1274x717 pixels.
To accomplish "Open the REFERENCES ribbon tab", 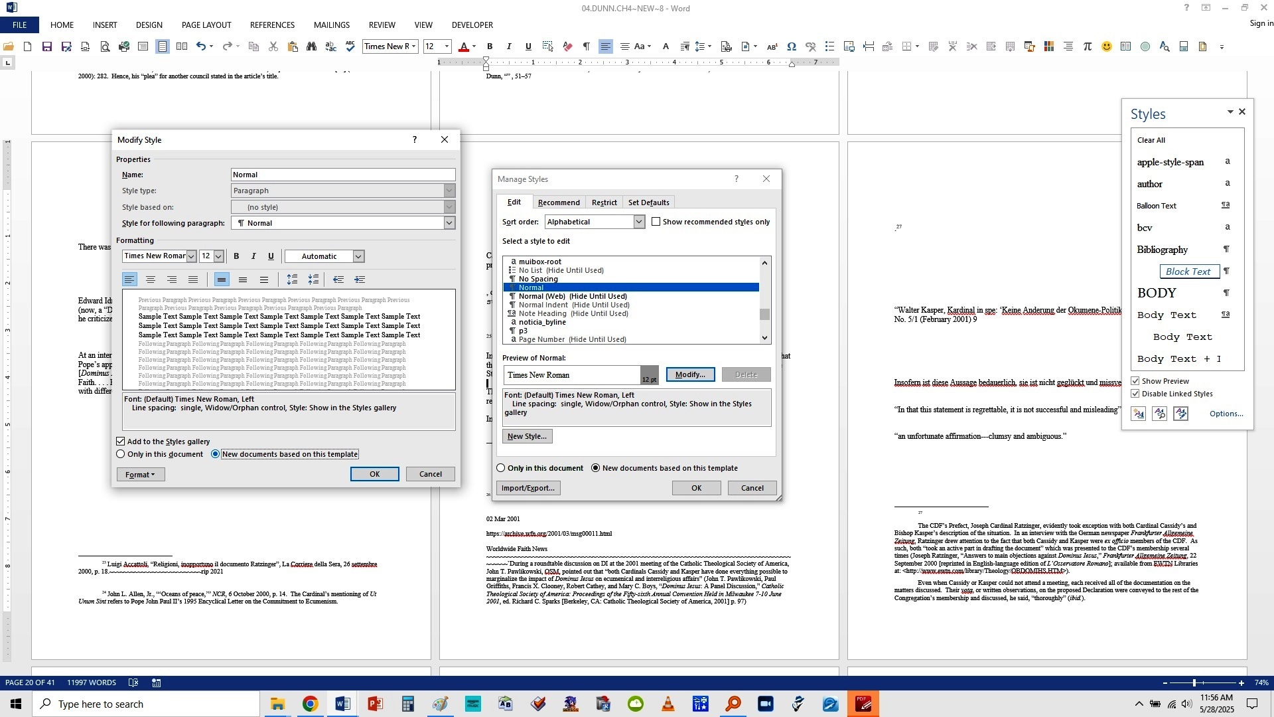I will [x=272, y=25].
